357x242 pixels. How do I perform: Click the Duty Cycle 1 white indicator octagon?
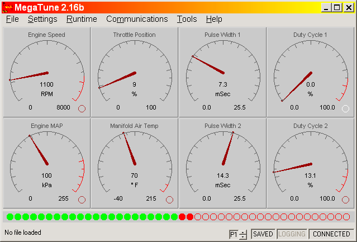pos(345,108)
